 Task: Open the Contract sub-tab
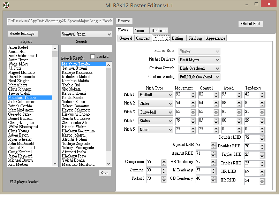143,38
